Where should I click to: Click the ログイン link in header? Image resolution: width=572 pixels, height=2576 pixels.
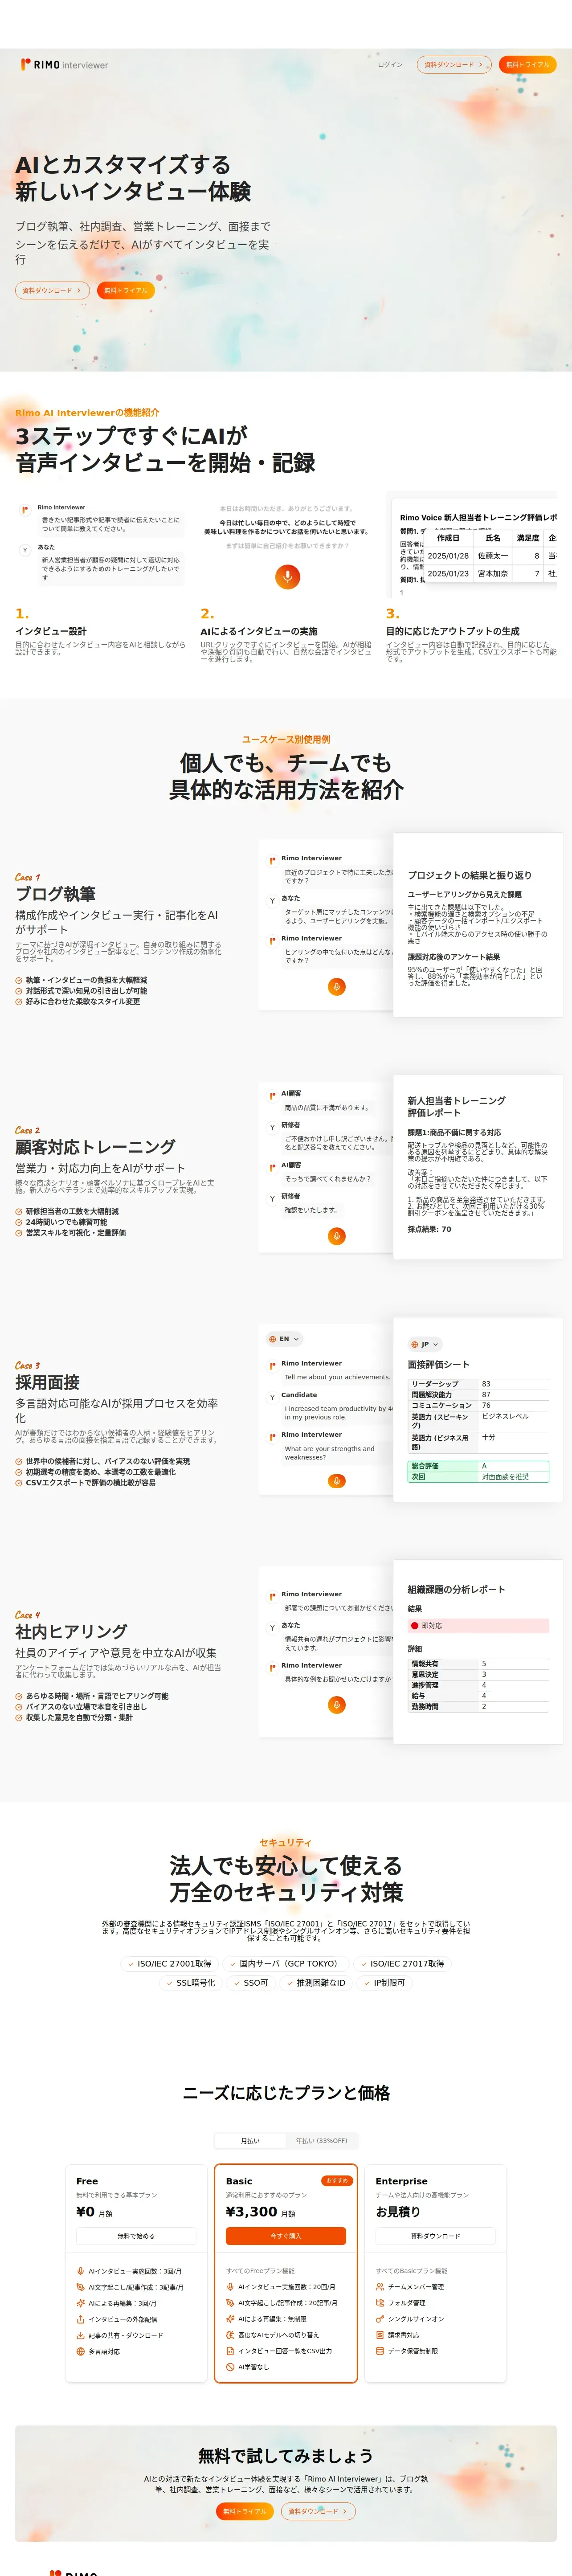[x=390, y=65]
